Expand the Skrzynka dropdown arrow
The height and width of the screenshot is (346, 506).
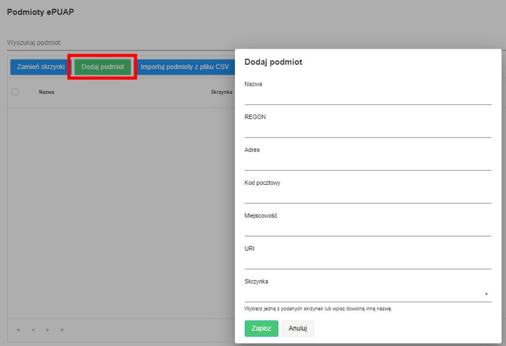point(486,294)
